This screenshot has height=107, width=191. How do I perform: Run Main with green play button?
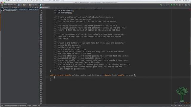(171, 5)
